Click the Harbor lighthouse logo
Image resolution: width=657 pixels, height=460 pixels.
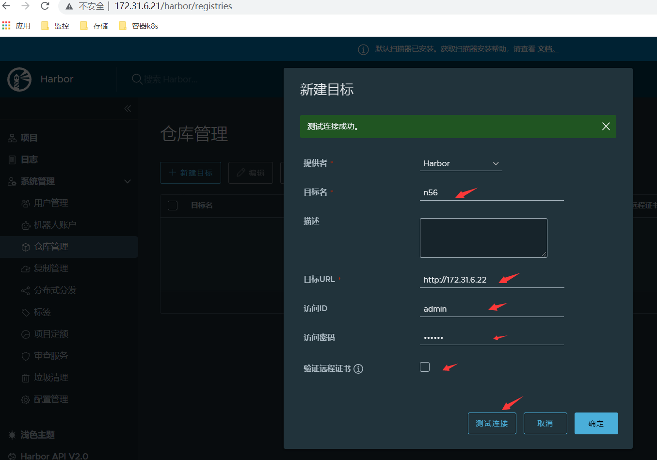pos(19,79)
